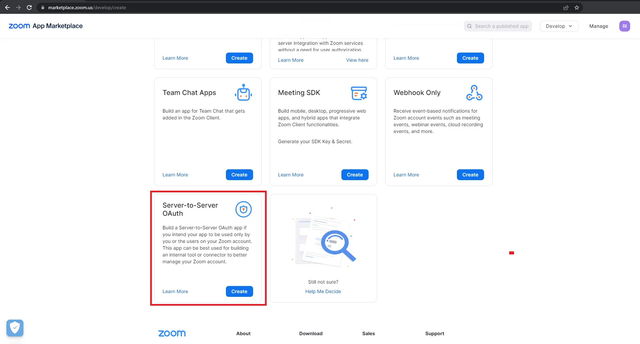
Task: Click the browser address bar URL
Action: click(87, 7)
